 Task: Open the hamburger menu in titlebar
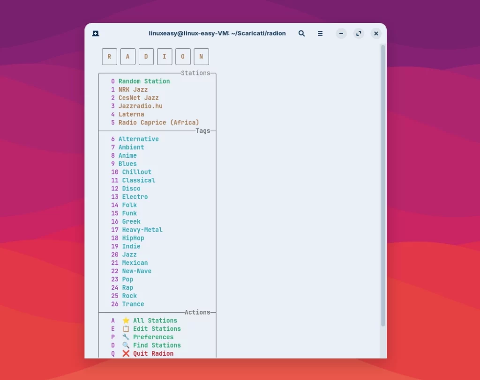[320, 34]
